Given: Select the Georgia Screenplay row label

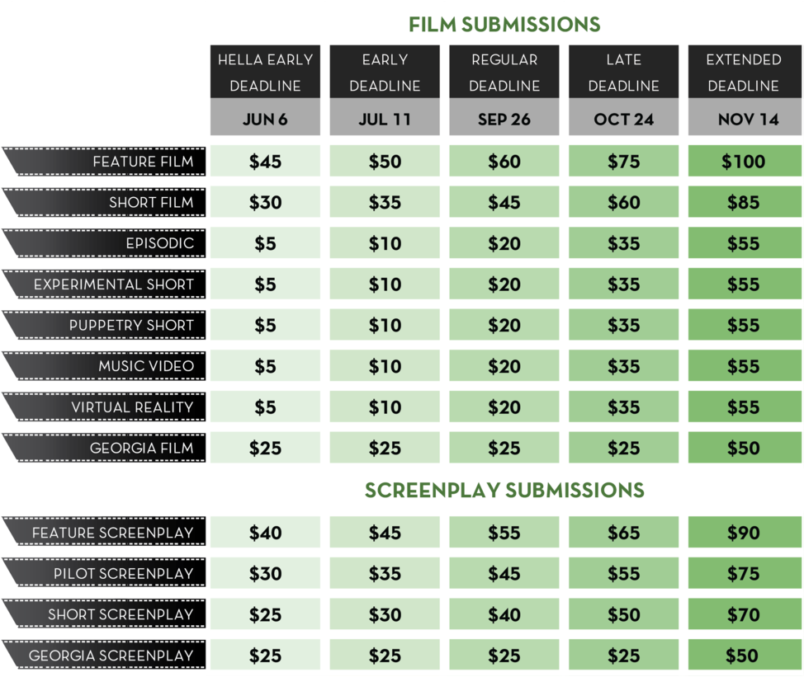Looking at the screenshot, I should [x=104, y=655].
